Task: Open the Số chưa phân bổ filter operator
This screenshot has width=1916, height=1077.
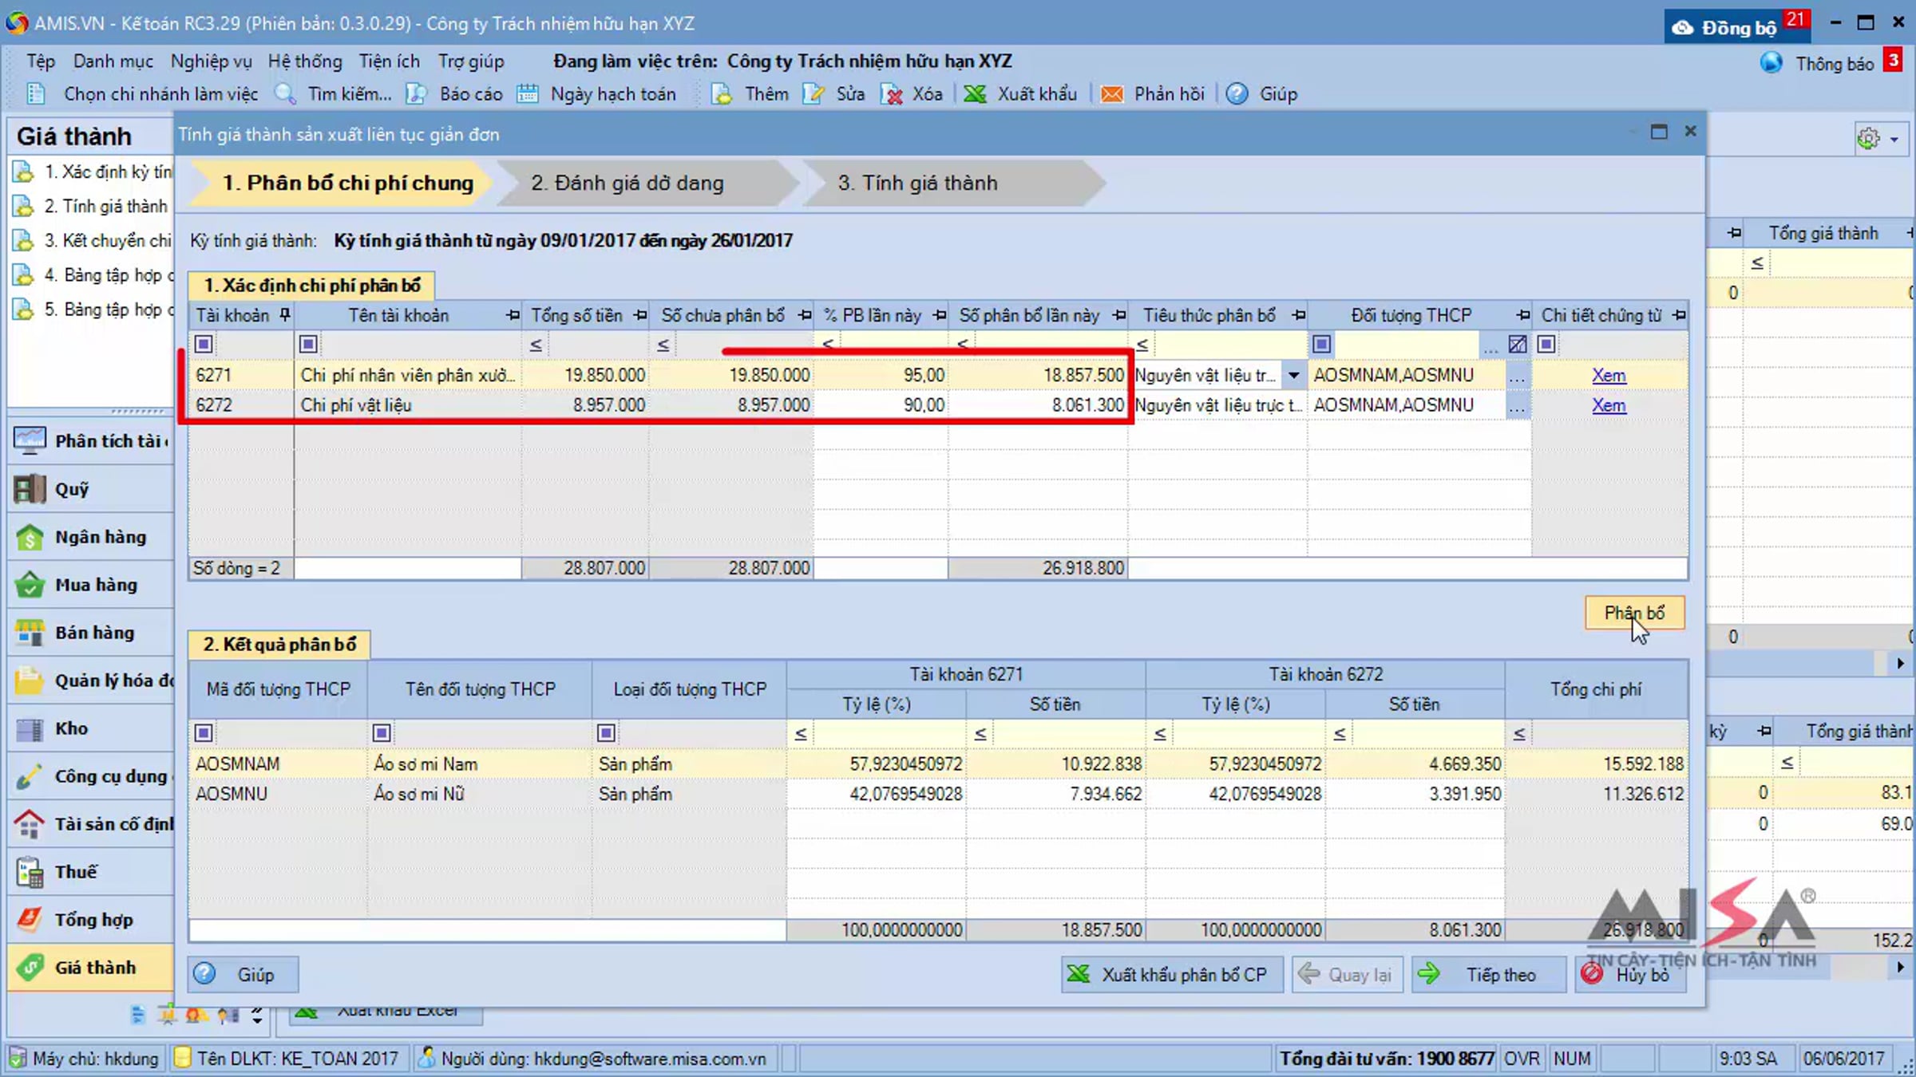Action: pos(663,345)
